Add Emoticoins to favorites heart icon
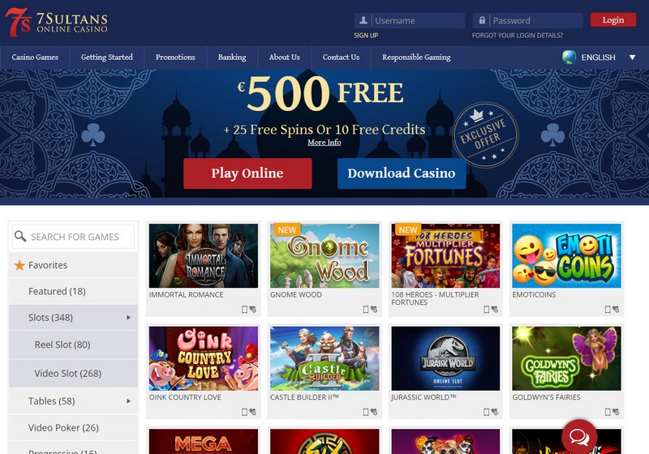The image size is (649, 454). point(616,309)
